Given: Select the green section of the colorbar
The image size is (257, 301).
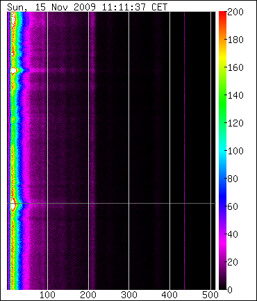Looking at the screenshot, I should pyautogui.click(x=222, y=102).
